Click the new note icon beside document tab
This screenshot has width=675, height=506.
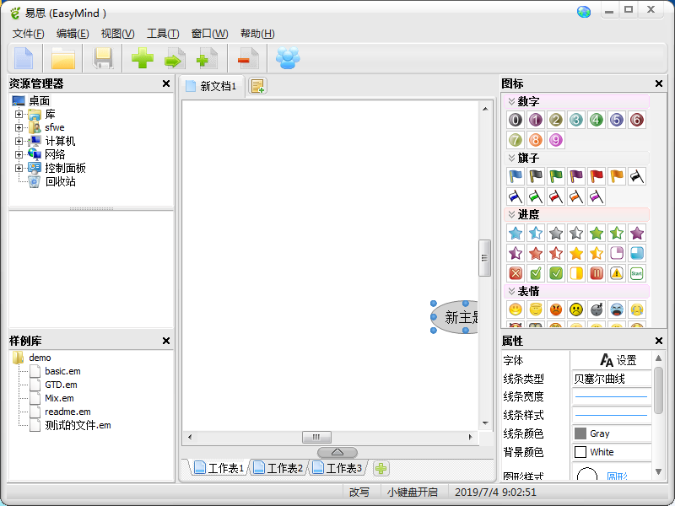[x=257, y=86]
